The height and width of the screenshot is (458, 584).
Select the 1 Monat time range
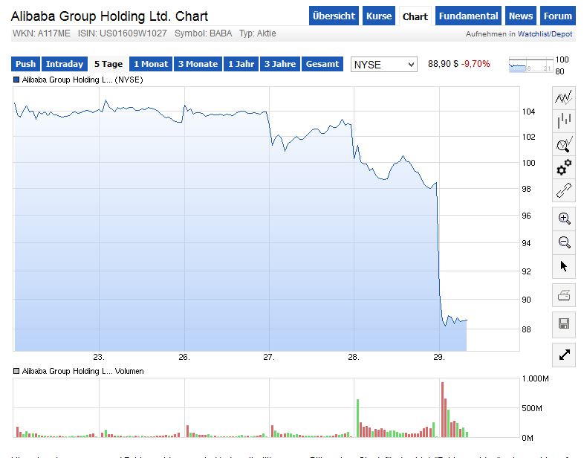(151, 64)
